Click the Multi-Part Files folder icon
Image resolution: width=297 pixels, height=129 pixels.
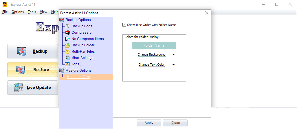pos(67,52)
